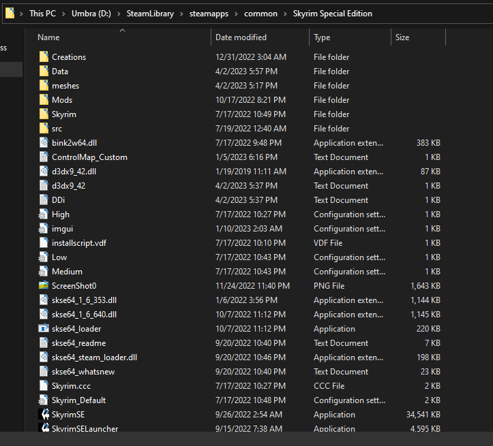This screenshot has width=493, height=446.
Task: Click the 23 KB size value
Action: click(x=430, y=372)
